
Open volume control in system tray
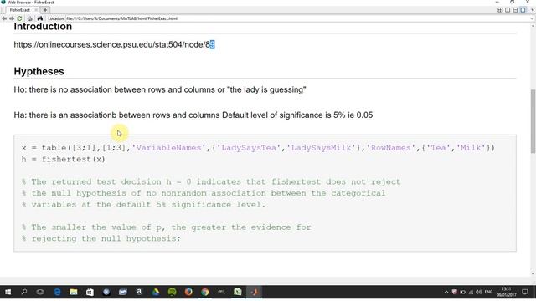click(478, 292)
